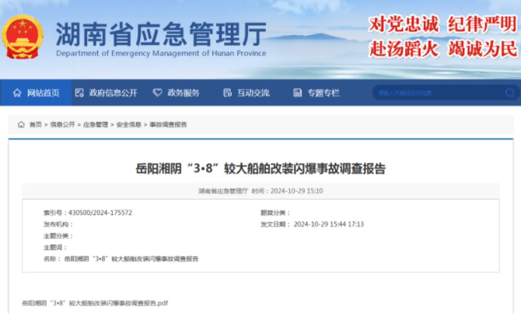The image size is (521, 316).
Task: Open the 政府信息公开 menu item
Action: (113, 93)
